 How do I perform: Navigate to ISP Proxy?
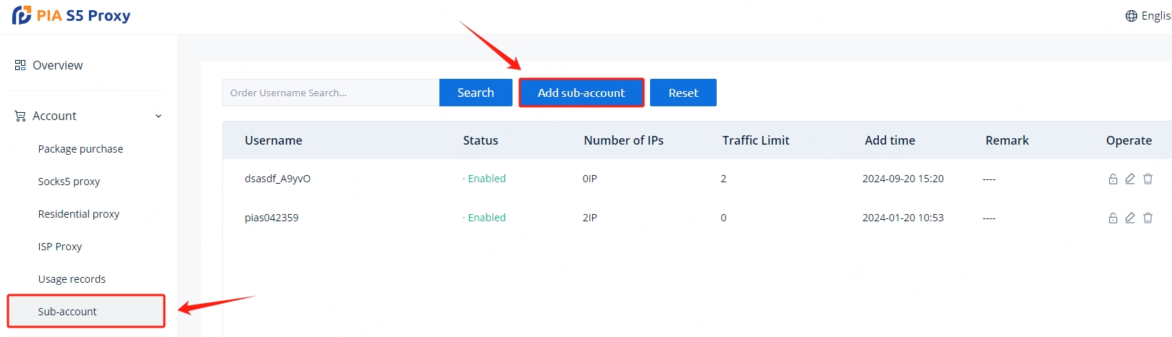click(x=60, y=247)
